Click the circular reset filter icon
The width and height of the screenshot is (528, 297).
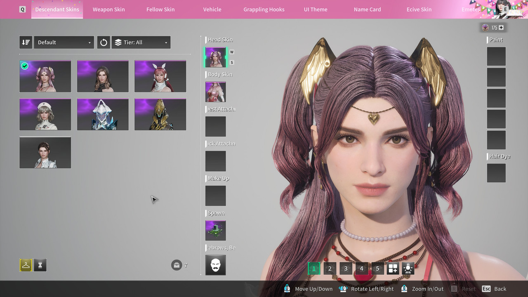[104, 42]
